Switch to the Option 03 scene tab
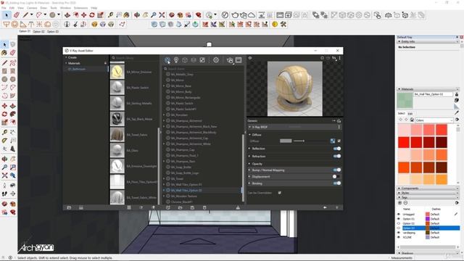The image size is (464, 261). tap(53, 31)
